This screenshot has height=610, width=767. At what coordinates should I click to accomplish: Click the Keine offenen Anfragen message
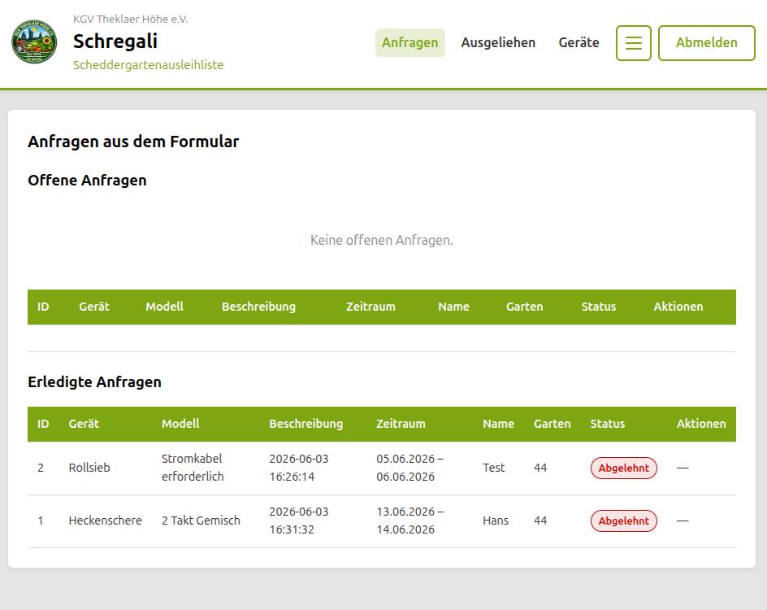(x=382, y=240)
